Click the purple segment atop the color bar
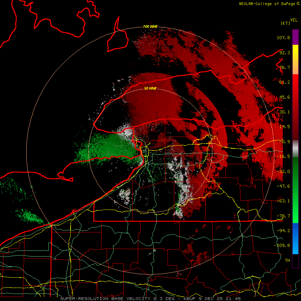The image size is (301, 301). coord(295,37)
